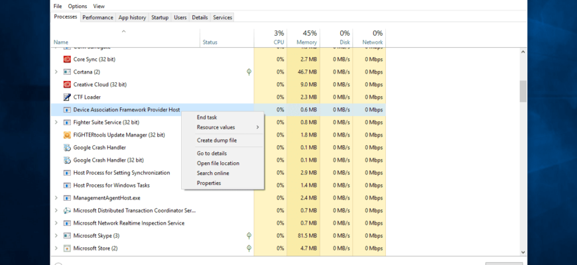The image size is (577, 265).
Task: Click the ManagementAgentHost.exe icon
Action: pos(67,197)
